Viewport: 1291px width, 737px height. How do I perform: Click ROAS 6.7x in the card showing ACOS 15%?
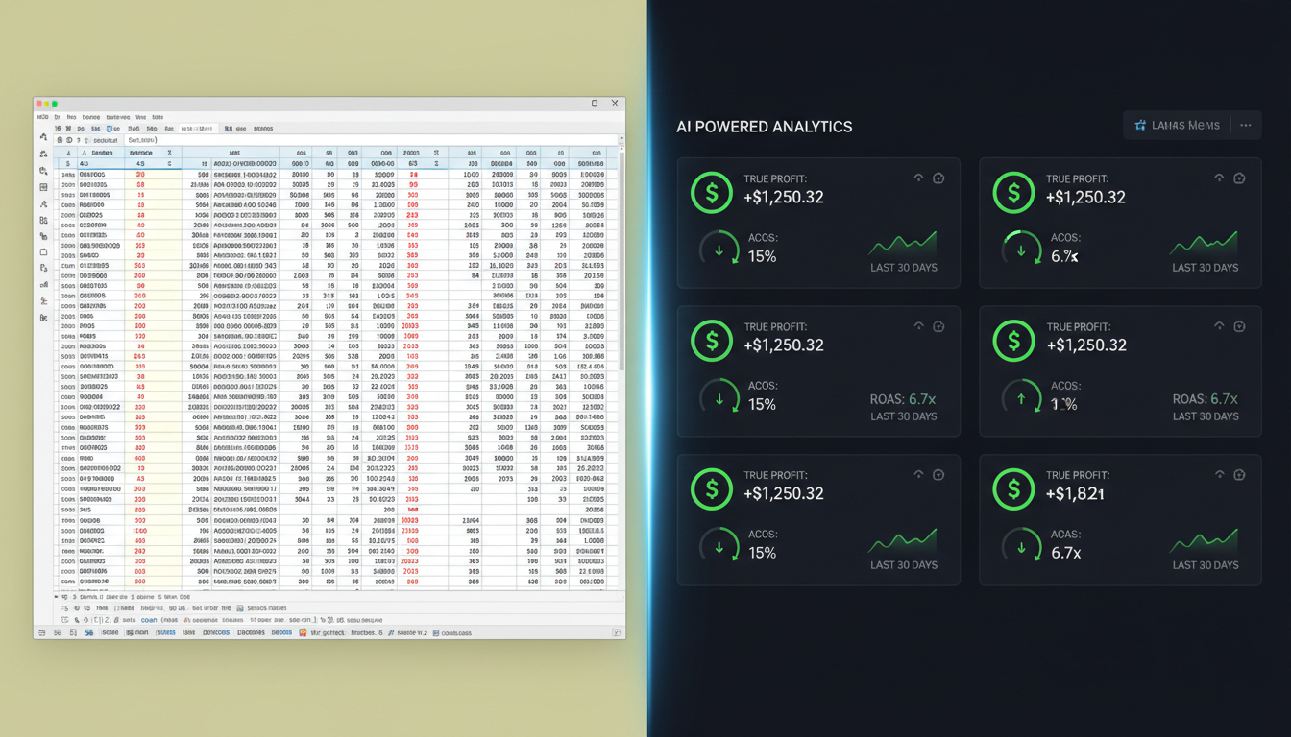(x=903, y=399)
